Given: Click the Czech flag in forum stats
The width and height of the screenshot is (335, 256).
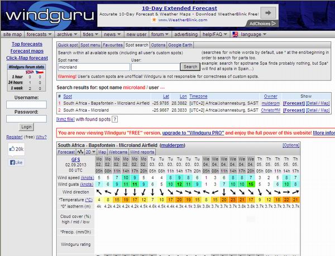Looking at the screenshot, I should (40, 72).
